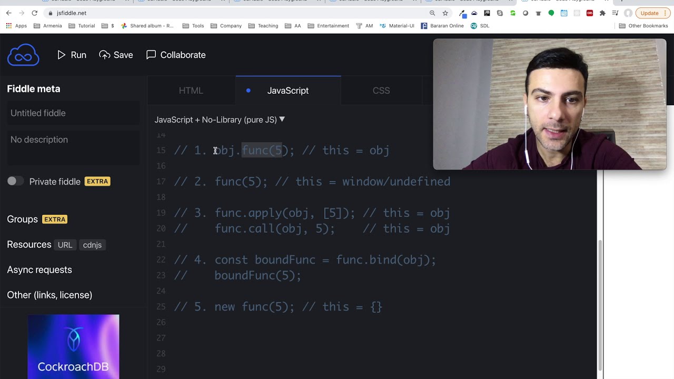Click code line 22 boundFunc comment
Viewport: 674px width, 379px height.
click(305, 260)
